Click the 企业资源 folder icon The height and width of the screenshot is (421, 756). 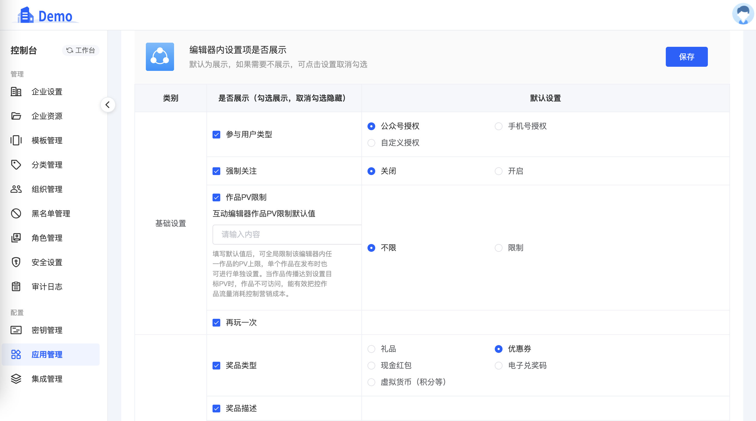click(16, 116)
